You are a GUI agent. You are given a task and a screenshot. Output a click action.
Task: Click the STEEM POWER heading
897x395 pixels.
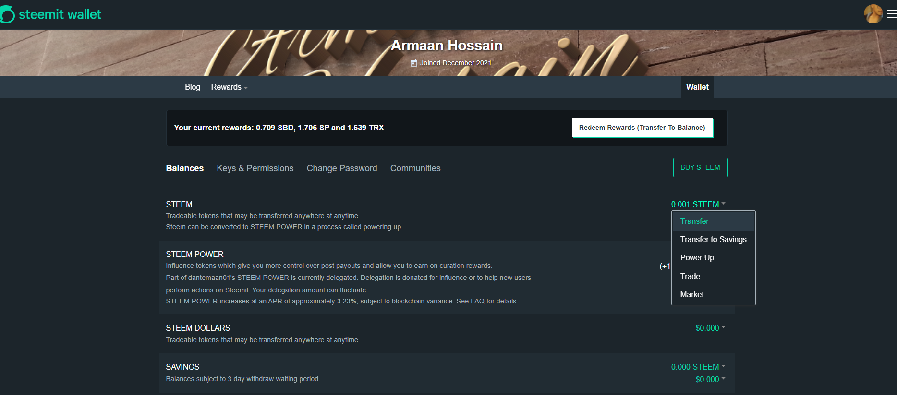[194, 255]
